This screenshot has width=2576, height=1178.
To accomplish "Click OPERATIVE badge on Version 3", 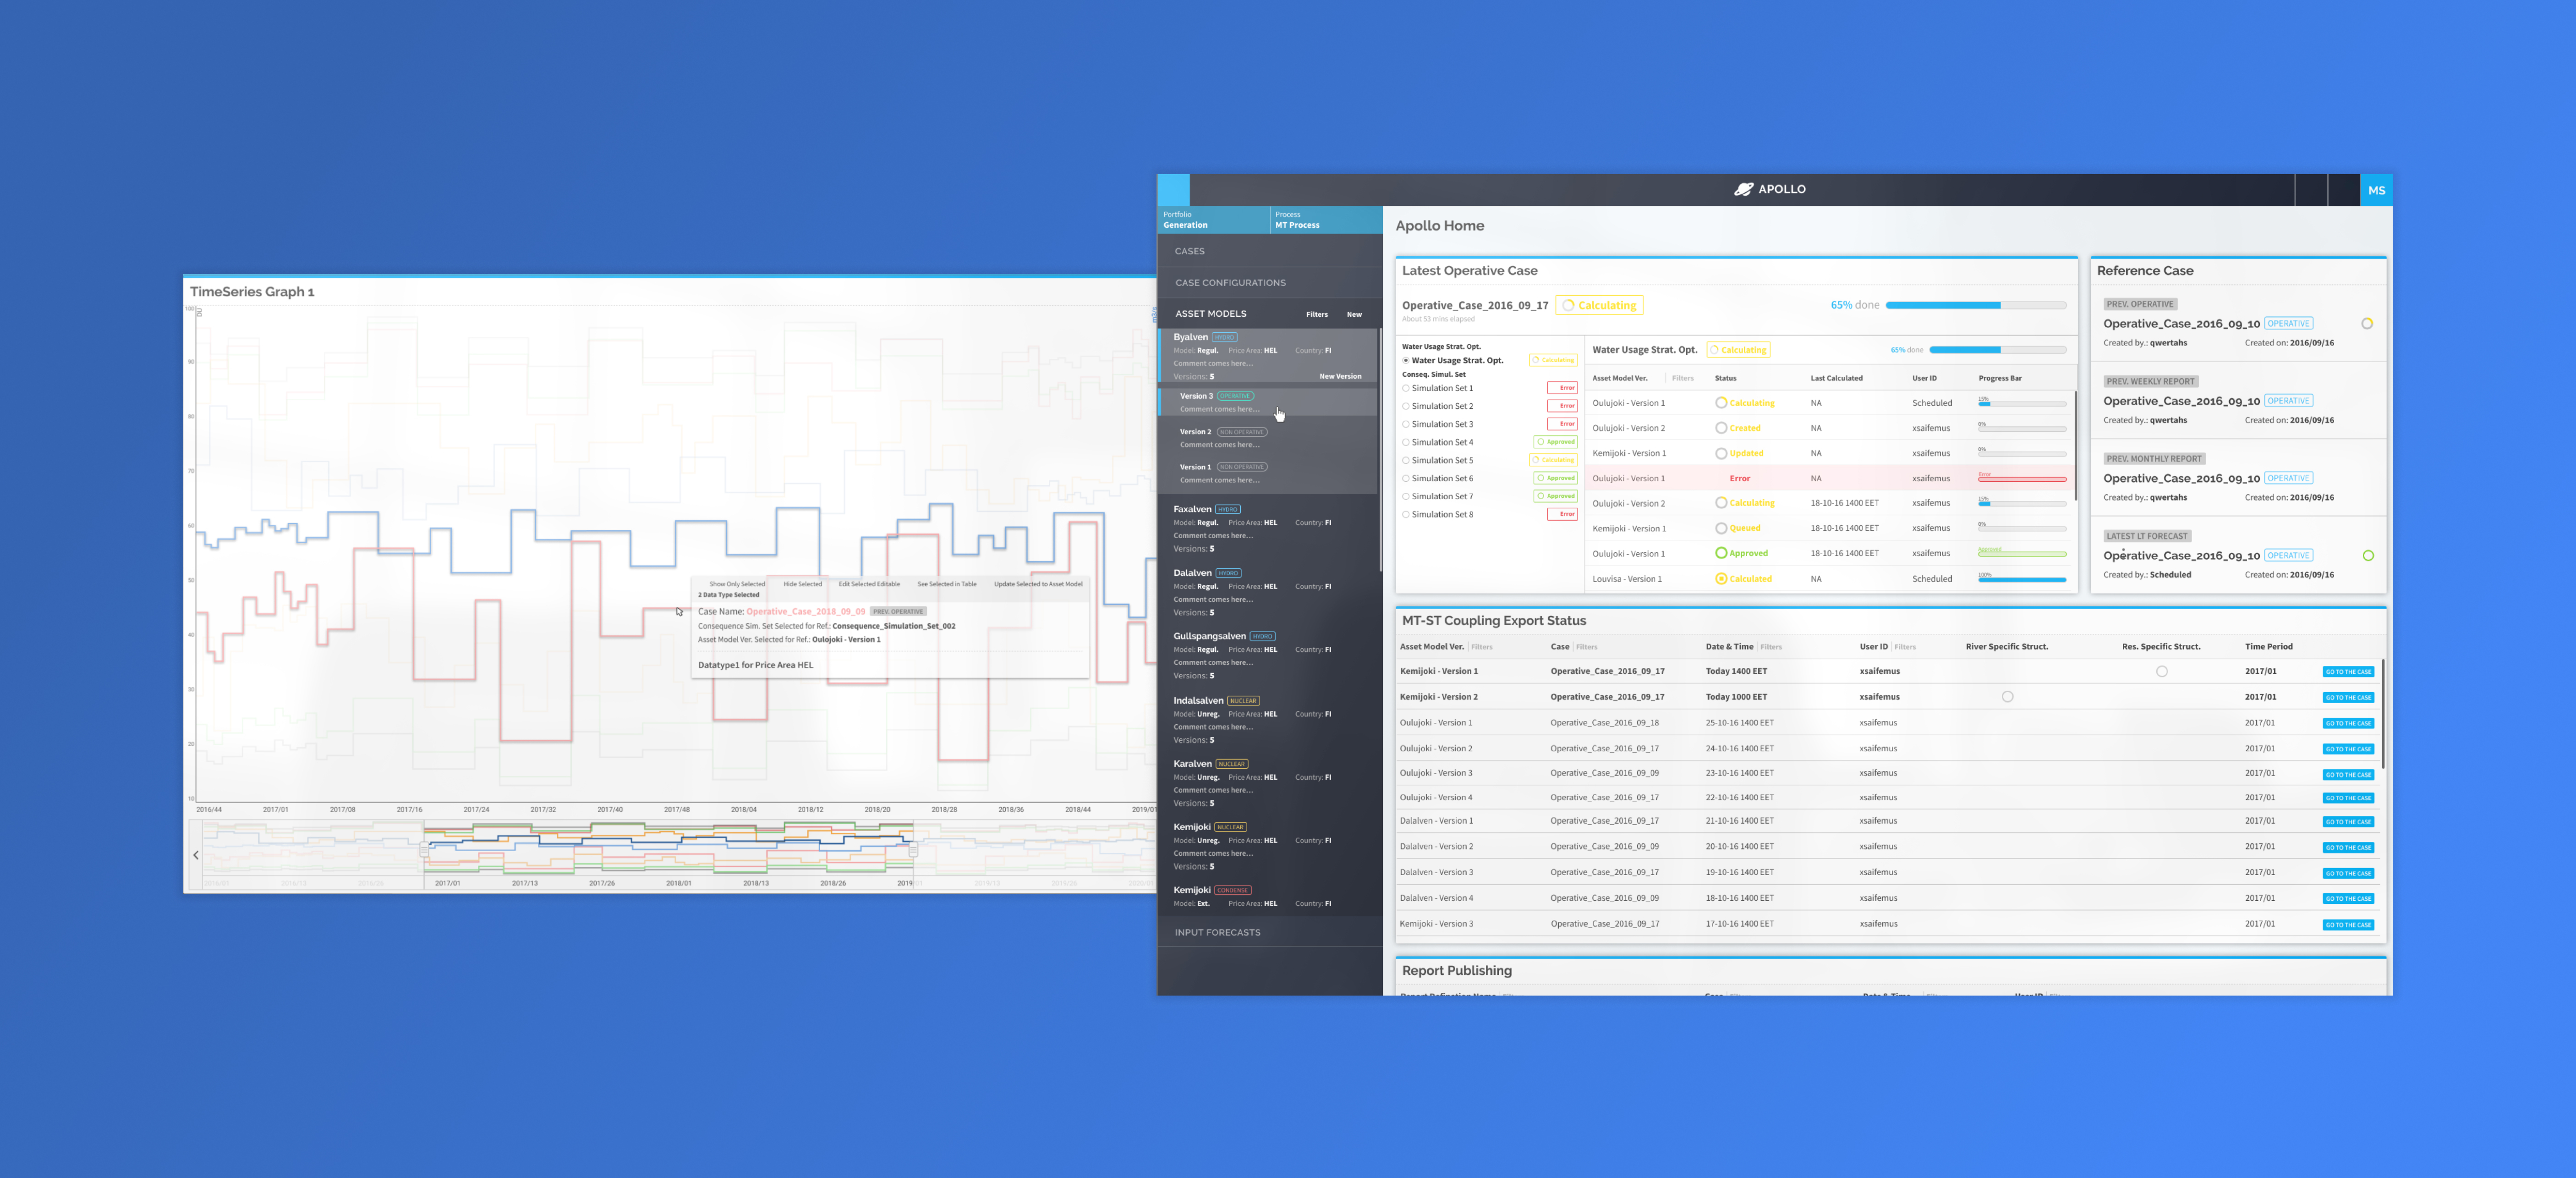I will click(x=1235, y=396).
